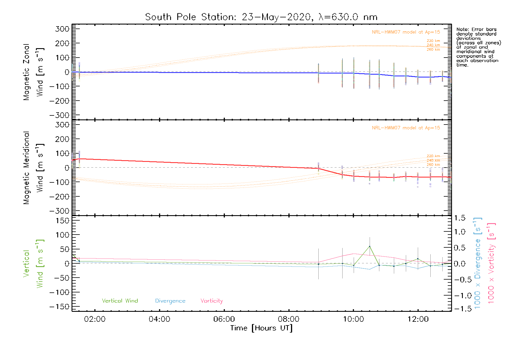Image resolution: width=513 pixels, height=342 pixels.
Task: Click the 06:00 time axis tick label
Action: pyautogui.click(x=224, y=319)
